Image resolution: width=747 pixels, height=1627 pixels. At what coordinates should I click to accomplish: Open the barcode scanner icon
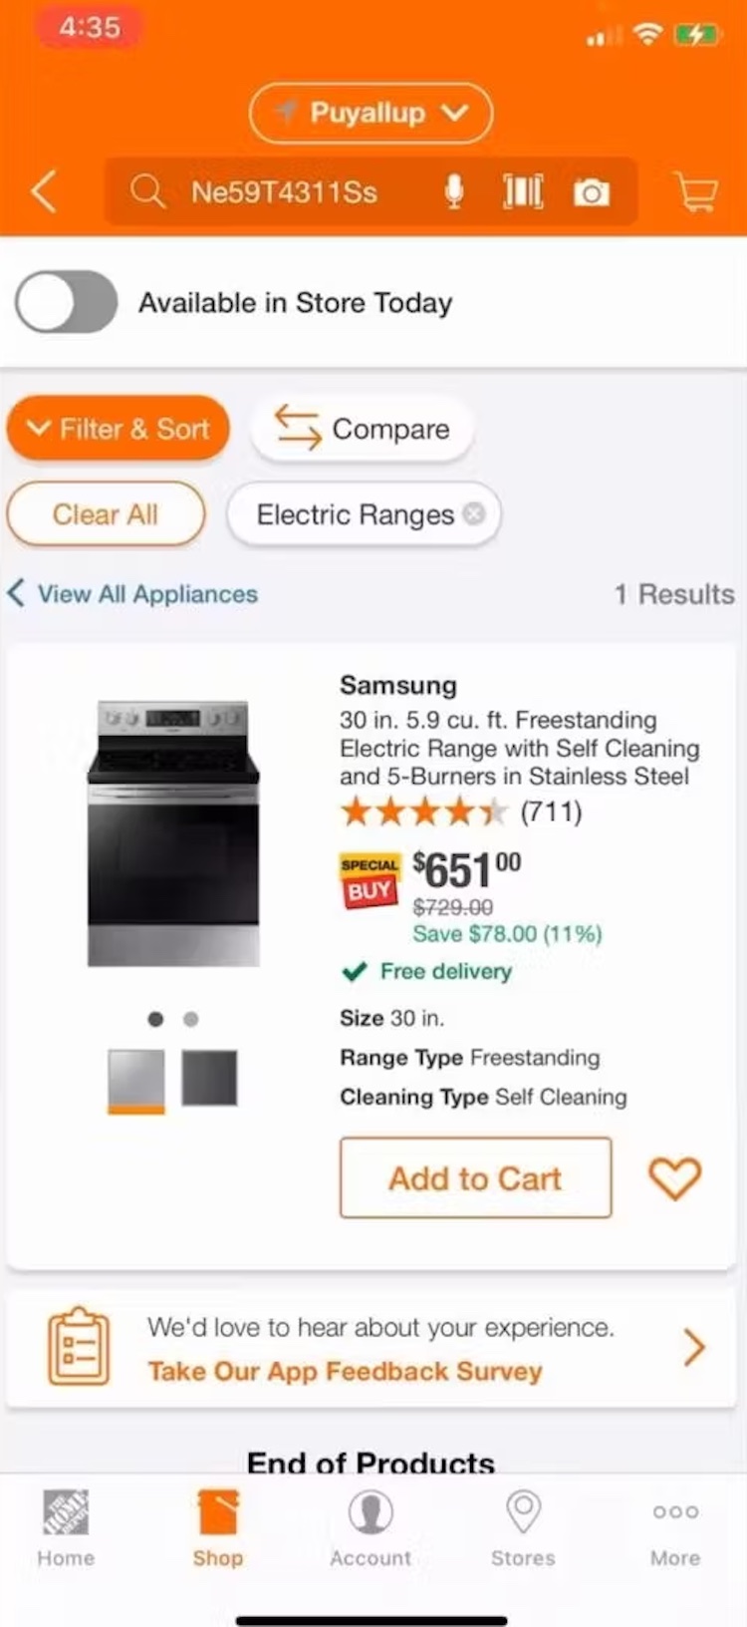[x=523, y=191]
